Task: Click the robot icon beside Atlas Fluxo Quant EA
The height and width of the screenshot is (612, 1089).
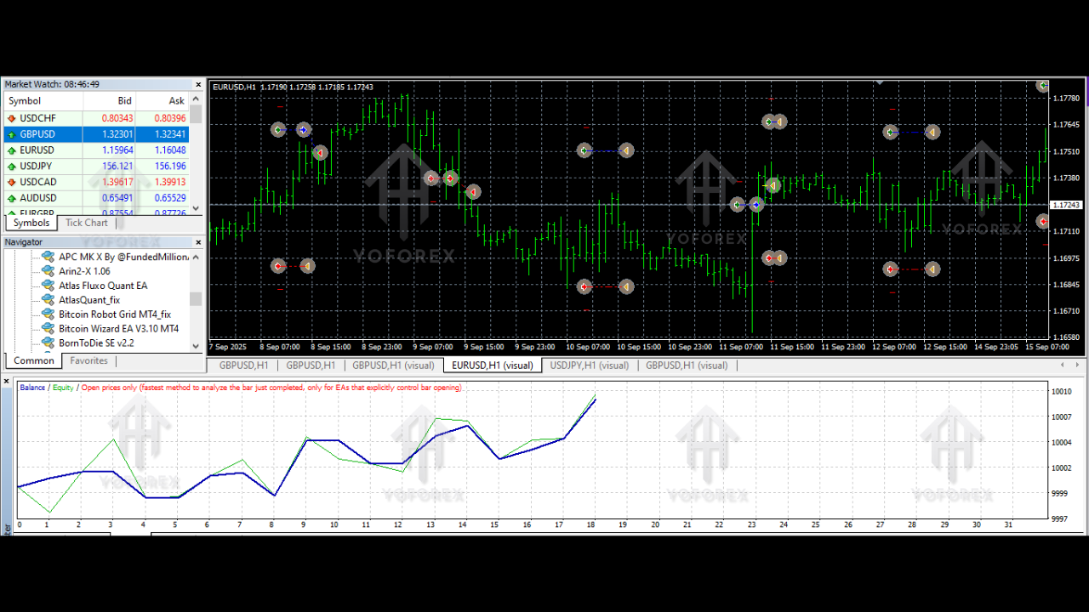Action: 47,286
